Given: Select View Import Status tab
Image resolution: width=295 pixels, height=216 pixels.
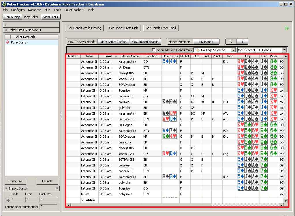Looking at the screenshot, I should tap(145, 42).
